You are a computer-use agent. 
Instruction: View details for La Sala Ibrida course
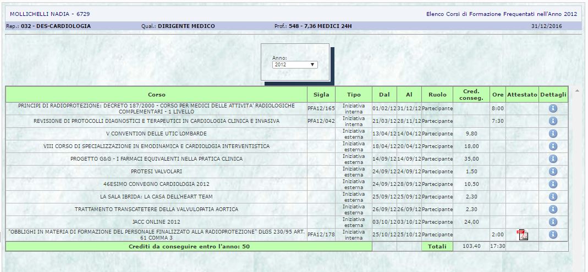[x=553, y=197]
